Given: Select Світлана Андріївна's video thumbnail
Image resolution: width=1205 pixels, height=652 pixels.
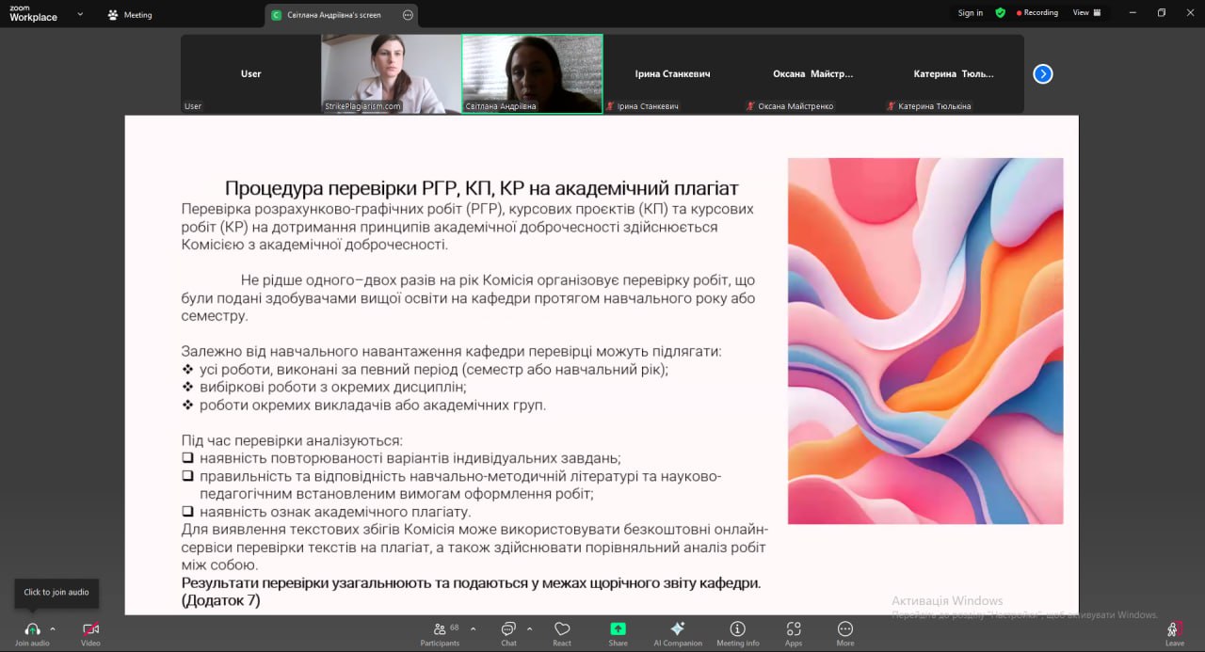Looking at the screenshot, I should (x=532, y=74).
